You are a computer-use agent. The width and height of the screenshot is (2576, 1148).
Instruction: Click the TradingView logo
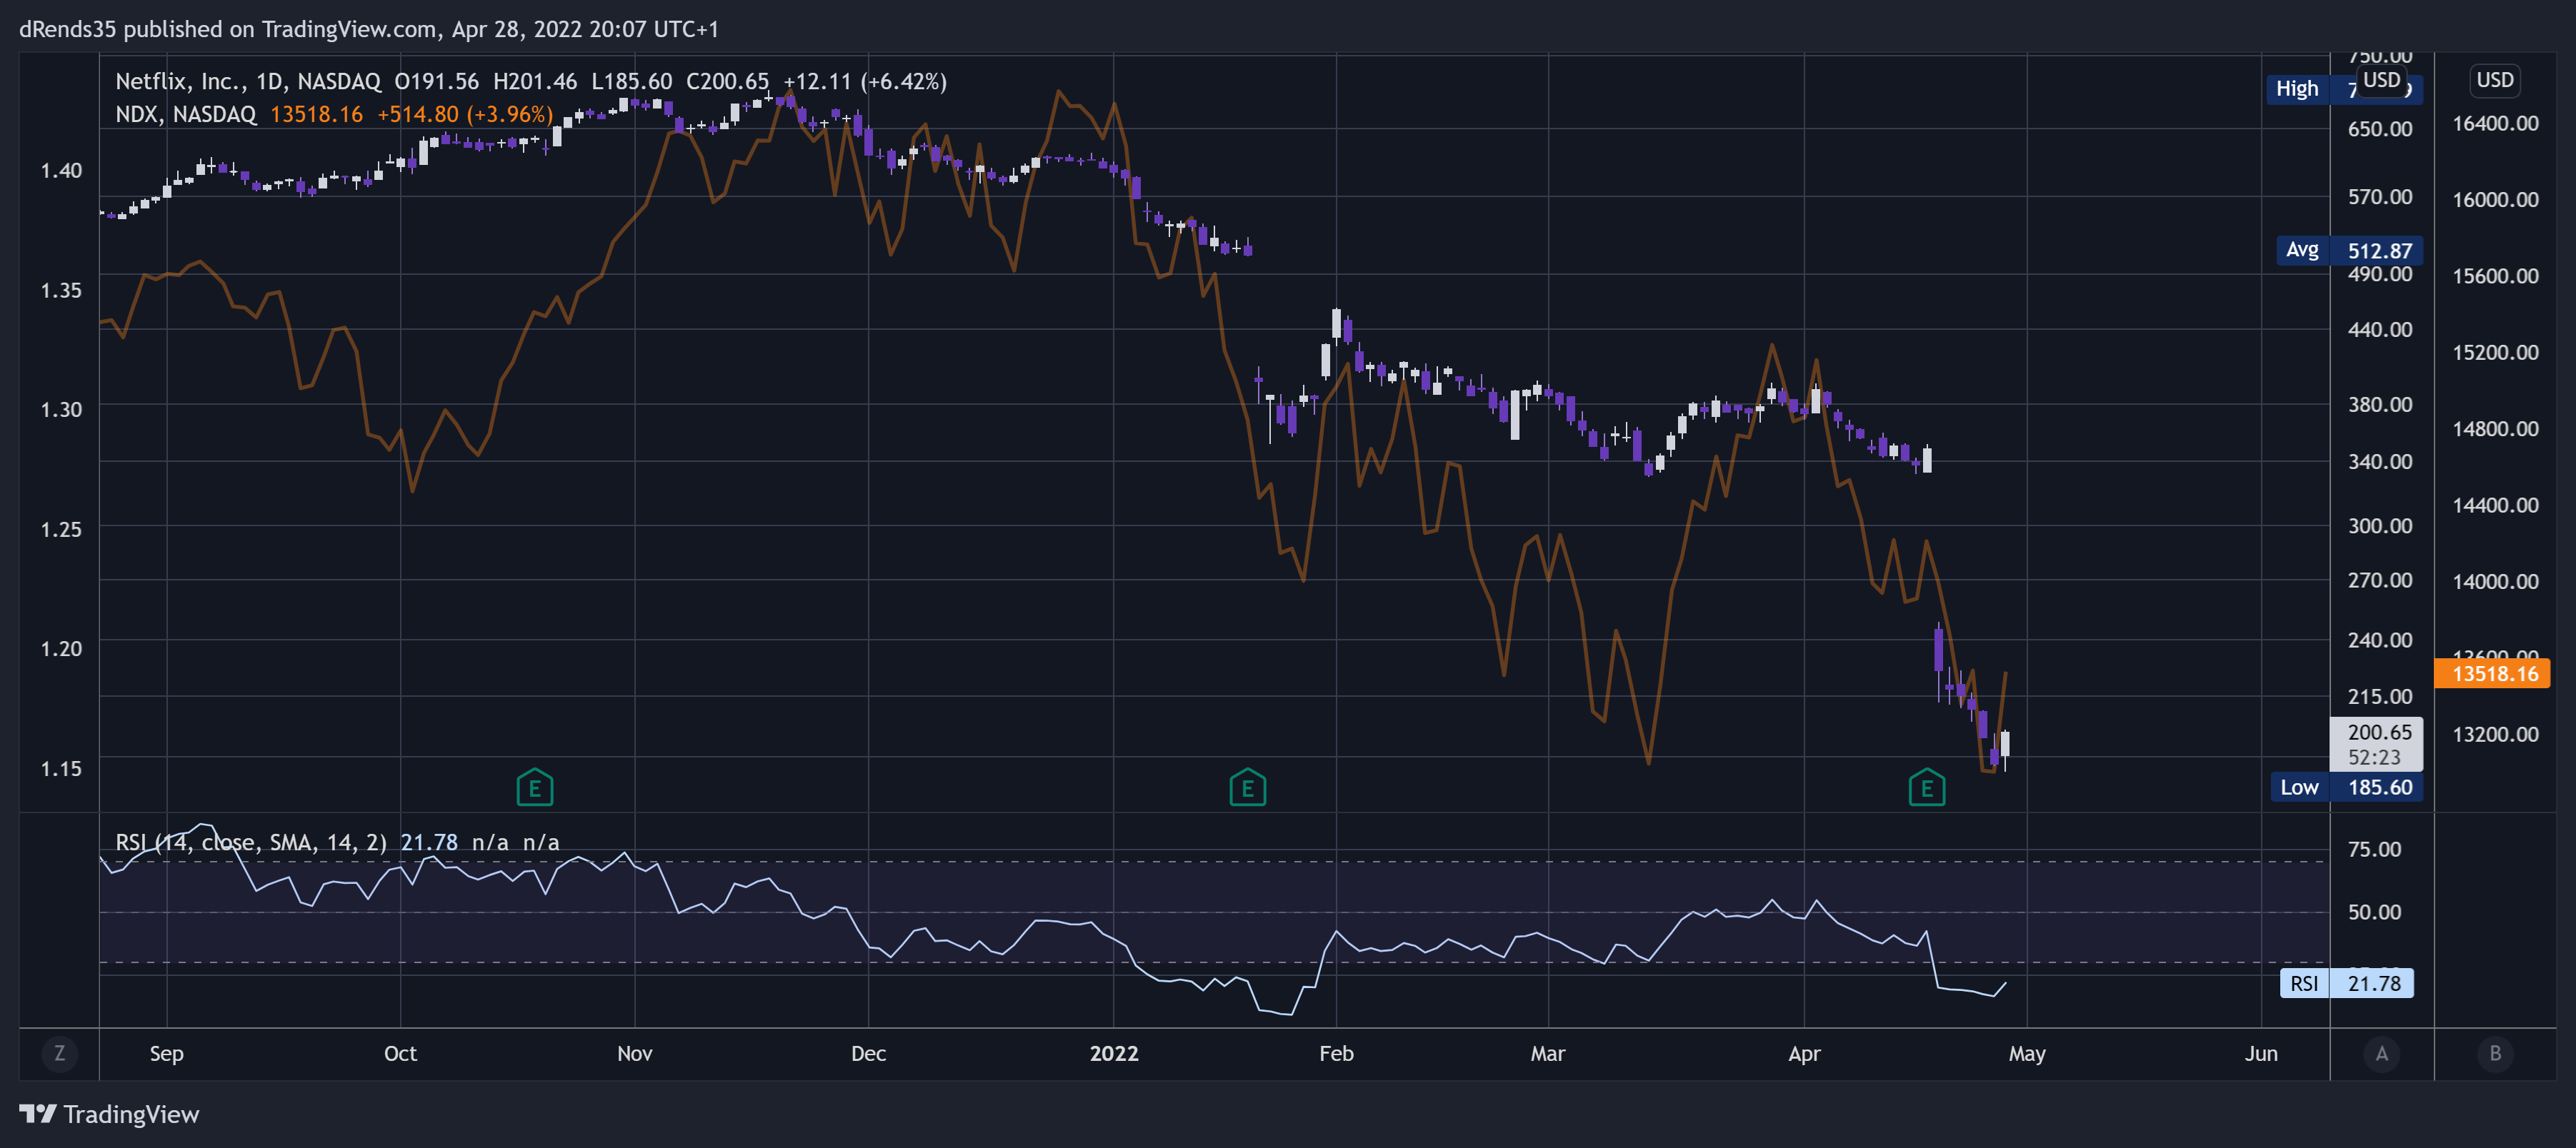pyautogui.click(x=109, y=1114)
